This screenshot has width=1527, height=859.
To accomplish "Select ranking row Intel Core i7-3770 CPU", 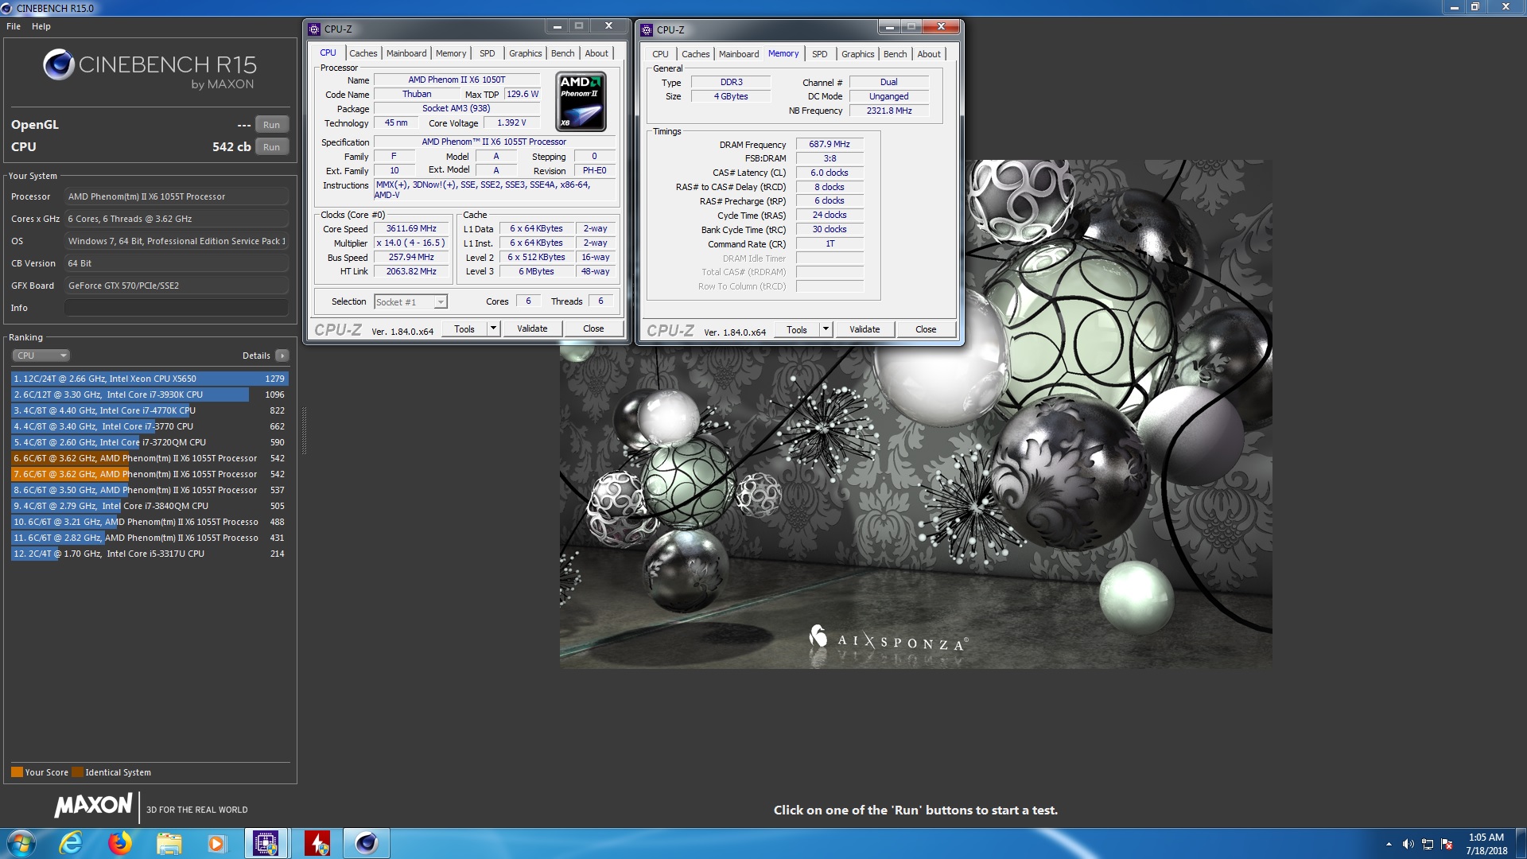I will [150, 426].
